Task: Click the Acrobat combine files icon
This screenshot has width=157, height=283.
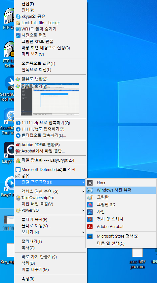Action: pos(18,151)
